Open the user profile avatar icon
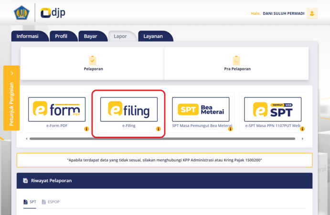 coord(312,13)
